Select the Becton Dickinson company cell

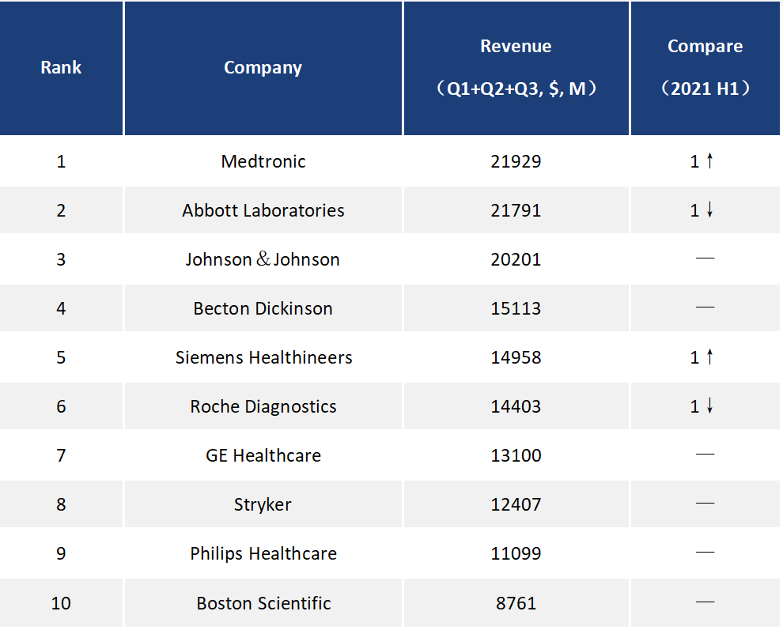[x=263, y=308]
